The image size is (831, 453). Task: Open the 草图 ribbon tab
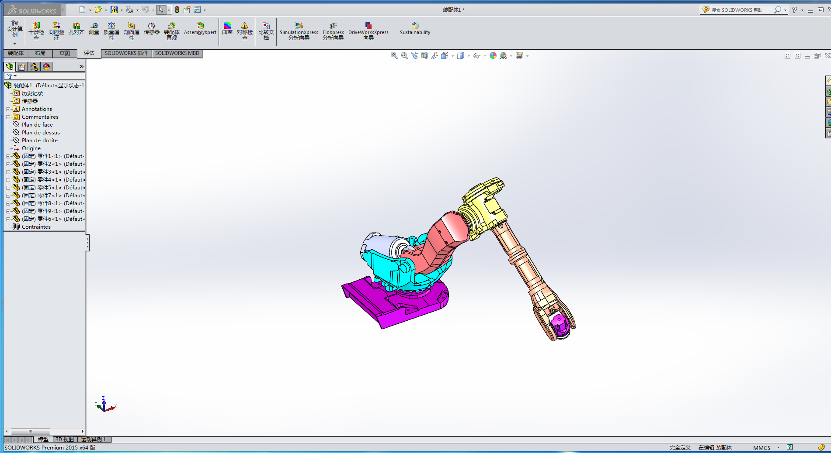65,53
